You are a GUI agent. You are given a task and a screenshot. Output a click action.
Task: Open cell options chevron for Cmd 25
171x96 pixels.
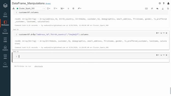point(161,33)
